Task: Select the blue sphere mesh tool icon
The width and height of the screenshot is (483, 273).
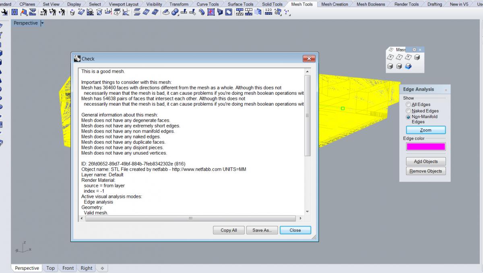Action: (175, 12)
